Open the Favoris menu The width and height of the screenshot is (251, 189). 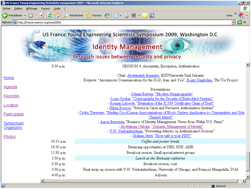[x=45, y=9]
